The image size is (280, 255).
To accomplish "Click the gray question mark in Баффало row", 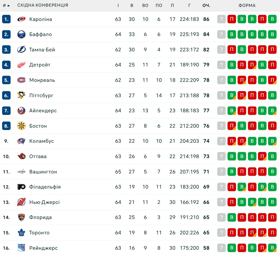I will coord(221,34).
